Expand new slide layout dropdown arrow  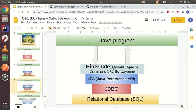pos(19,28)
